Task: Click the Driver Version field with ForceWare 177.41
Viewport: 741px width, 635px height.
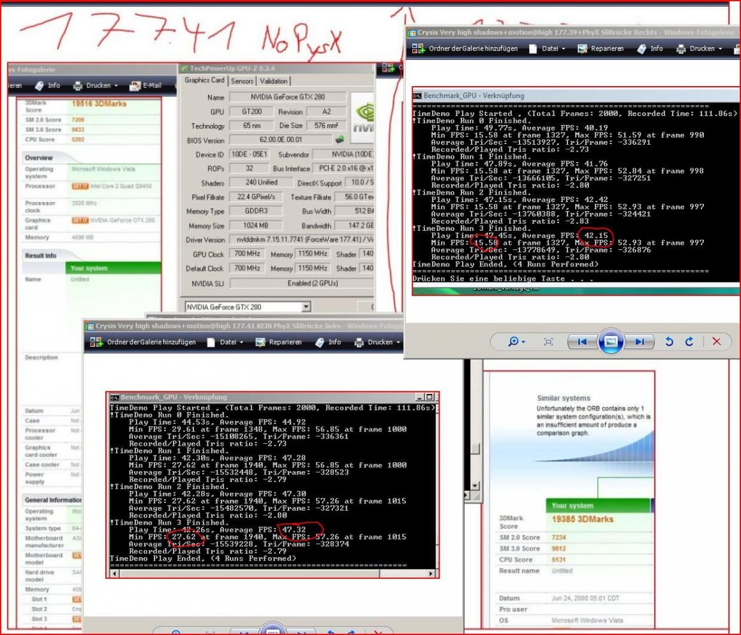Action: click(x=302, y=240)
